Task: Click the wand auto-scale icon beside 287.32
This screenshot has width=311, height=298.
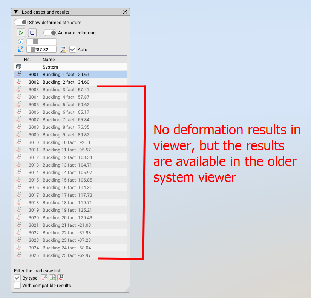Action: (63, 49)
